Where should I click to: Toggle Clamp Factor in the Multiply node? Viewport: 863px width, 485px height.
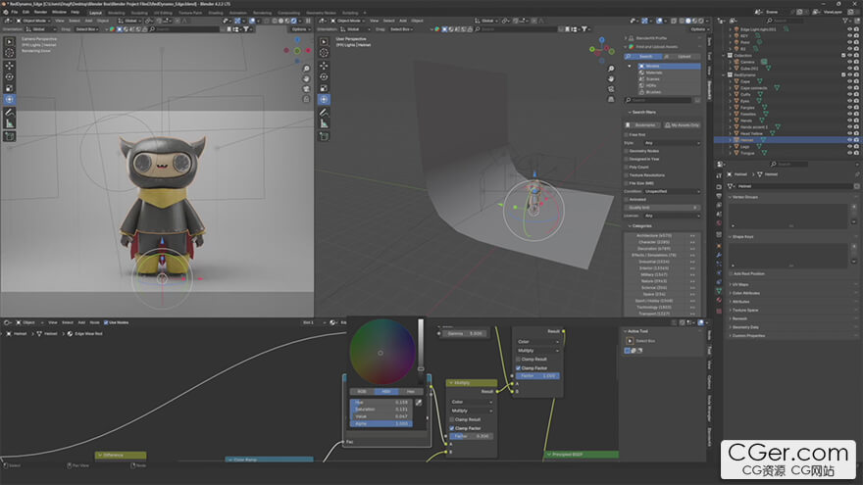tap(452, 428)
